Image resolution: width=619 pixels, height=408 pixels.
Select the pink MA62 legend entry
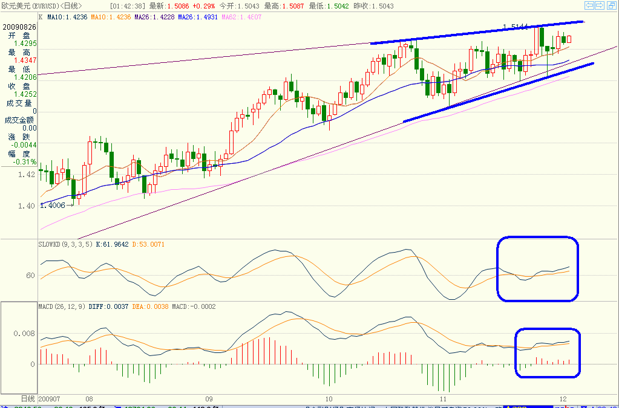pos(241,18)
